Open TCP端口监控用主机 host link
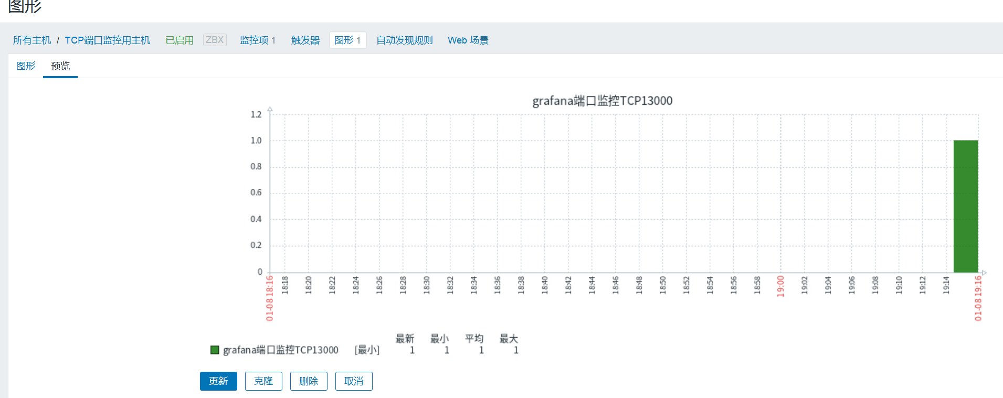Image resolution: width=1003 pixels, height=398 pixels. 108,40
